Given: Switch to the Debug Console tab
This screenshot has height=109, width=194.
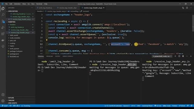Looking at the screenshot, I should tap(68, 56).
